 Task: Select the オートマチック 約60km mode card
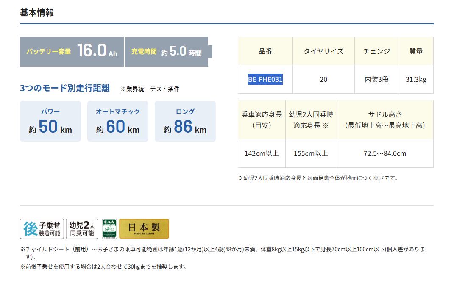coord(118,121)
